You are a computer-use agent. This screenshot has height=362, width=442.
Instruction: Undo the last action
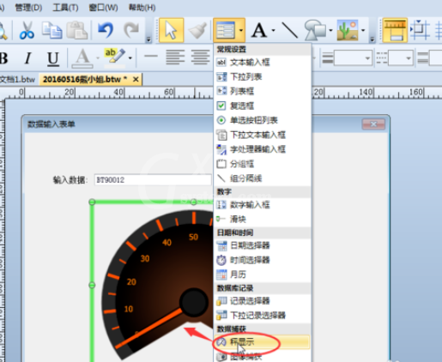click(106, 30)
